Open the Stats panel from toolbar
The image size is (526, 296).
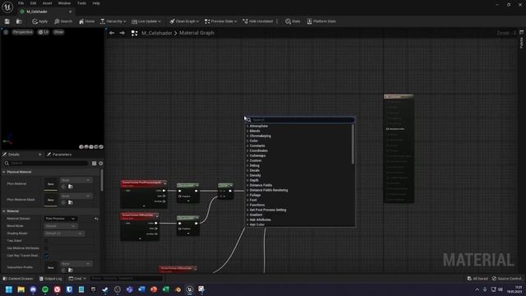click(x=293, y=21)
